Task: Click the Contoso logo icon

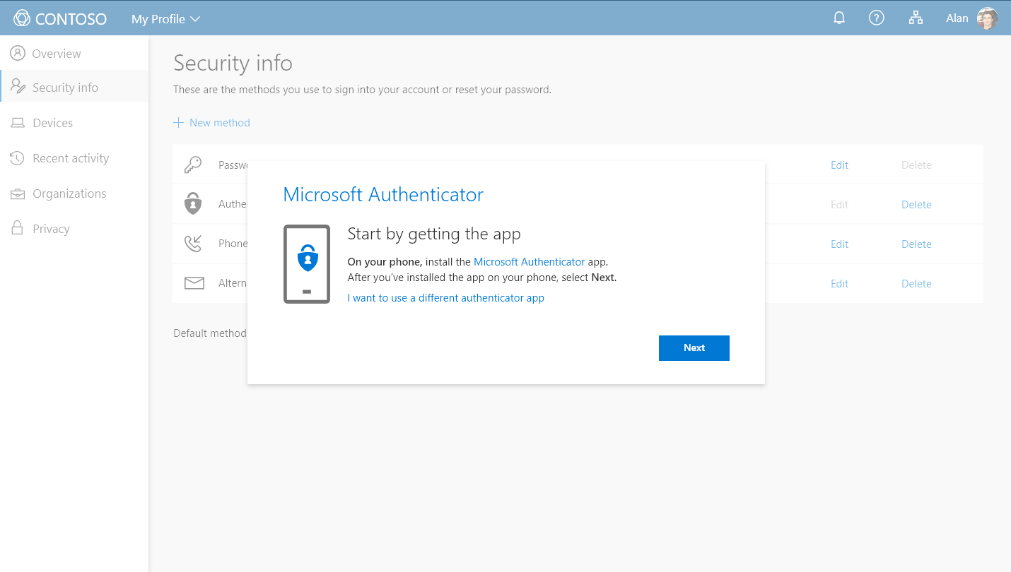Action: click(22, 18)
